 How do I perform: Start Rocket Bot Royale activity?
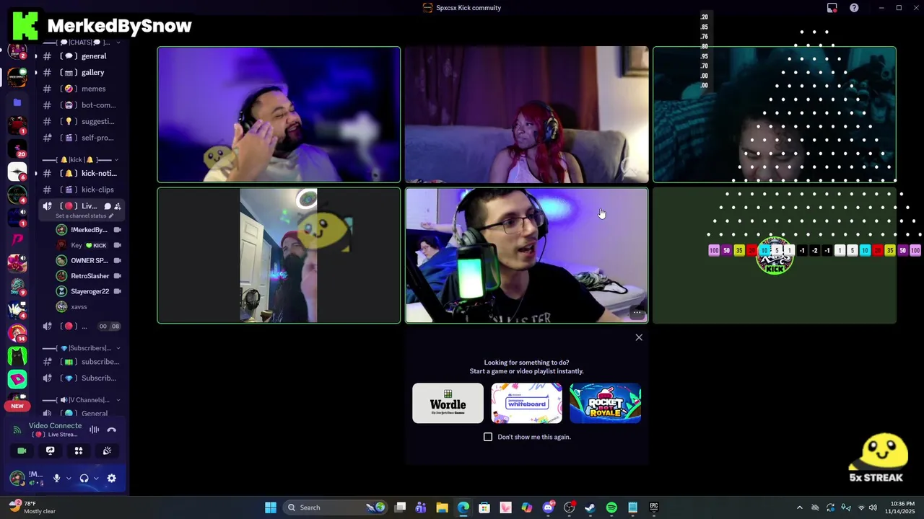(605, 403)
